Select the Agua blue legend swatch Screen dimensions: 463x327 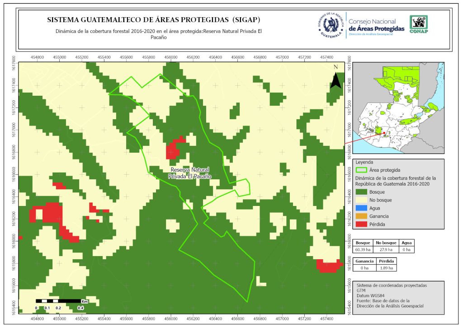pos(361,208)
